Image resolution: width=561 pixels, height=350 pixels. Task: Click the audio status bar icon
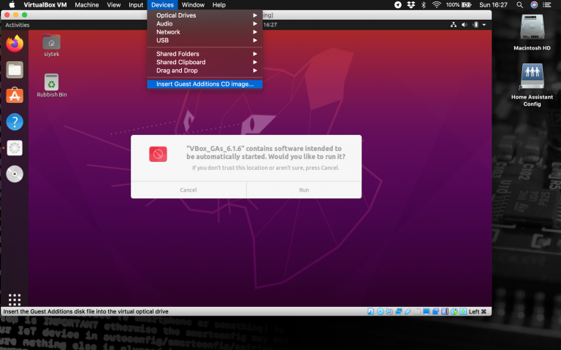[x=389, y=311]
